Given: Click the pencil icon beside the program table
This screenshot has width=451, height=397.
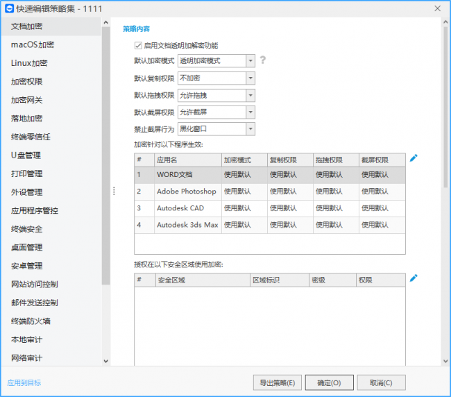Looking at the screenshot, I should click(414, 158).
